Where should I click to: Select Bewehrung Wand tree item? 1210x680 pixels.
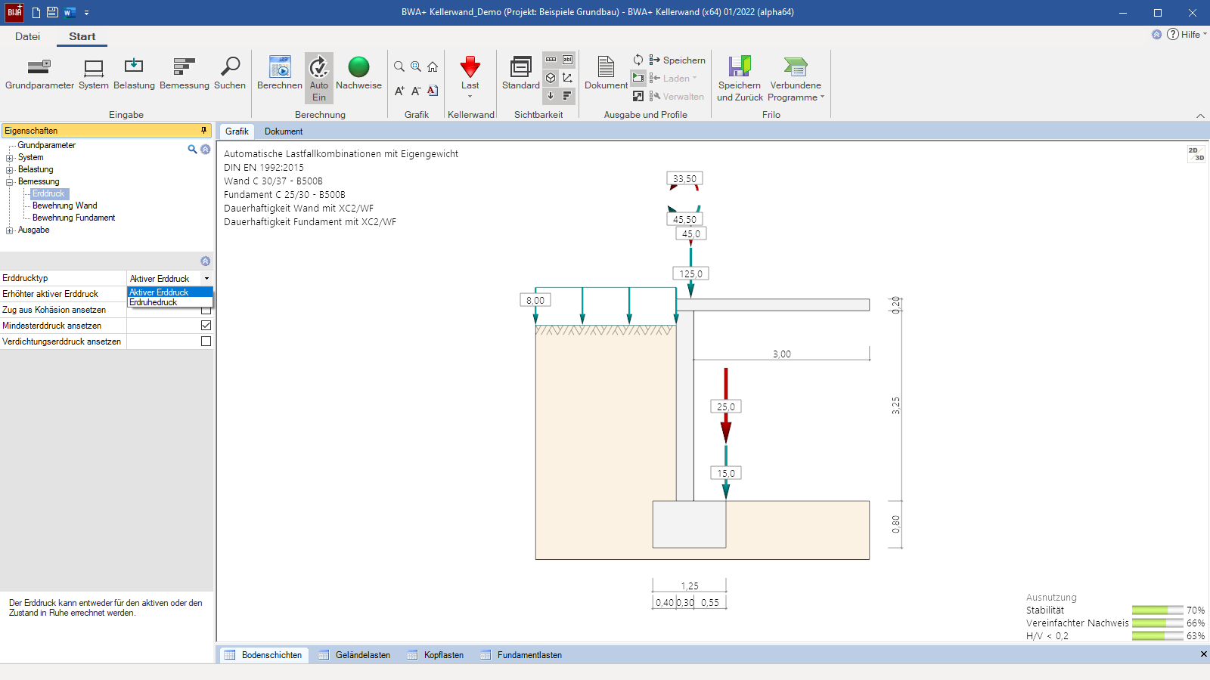pyautogui.click(x=65, y=206)
